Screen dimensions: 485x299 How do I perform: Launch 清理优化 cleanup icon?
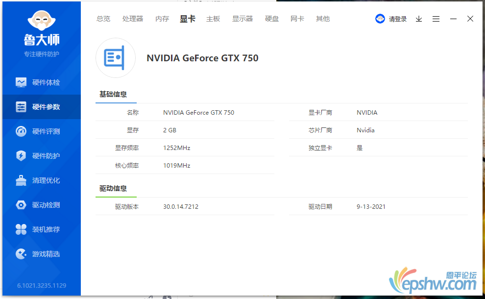tap(21, 180)
